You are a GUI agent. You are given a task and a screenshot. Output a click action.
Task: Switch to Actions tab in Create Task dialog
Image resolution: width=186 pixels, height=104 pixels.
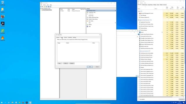[x=65, y=38]
